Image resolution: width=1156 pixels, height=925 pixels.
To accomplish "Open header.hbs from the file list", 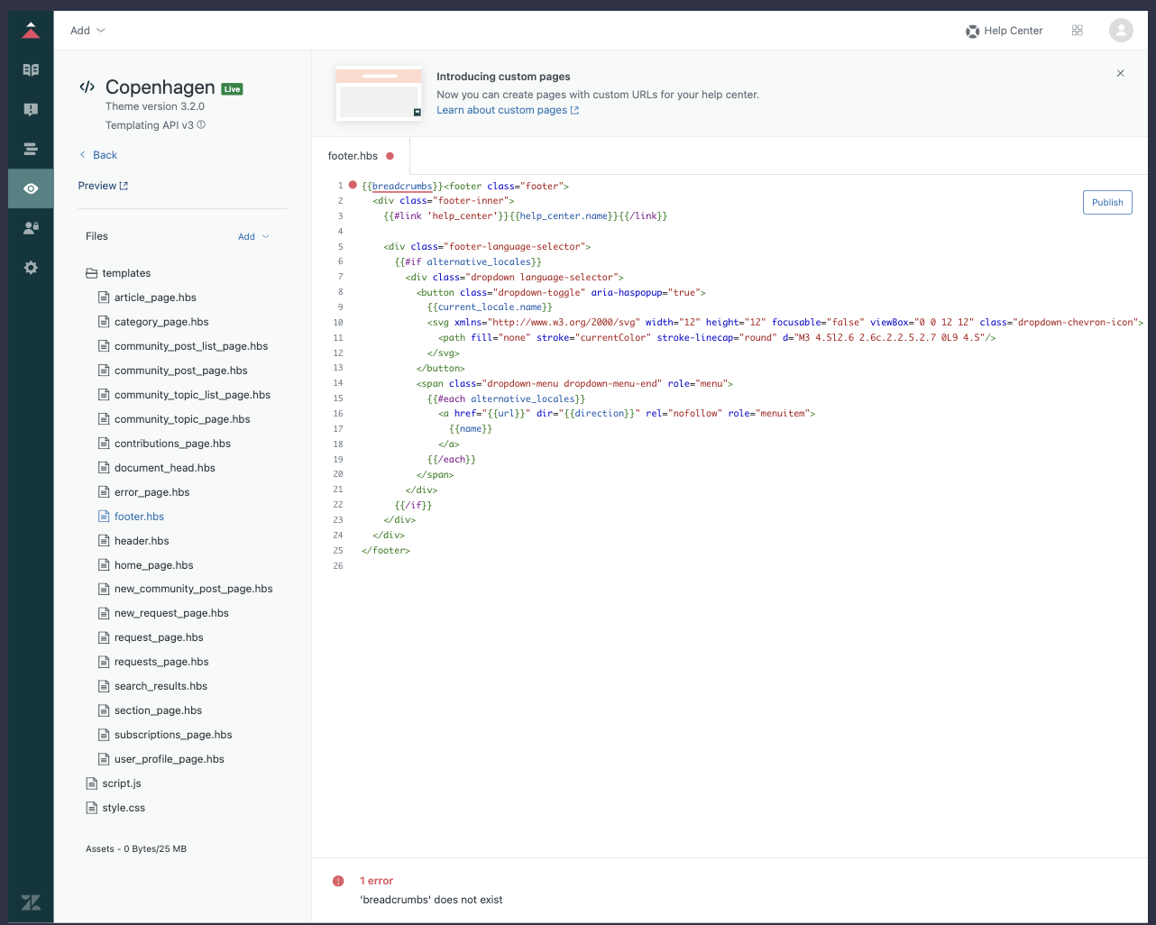I will point(142,541).
